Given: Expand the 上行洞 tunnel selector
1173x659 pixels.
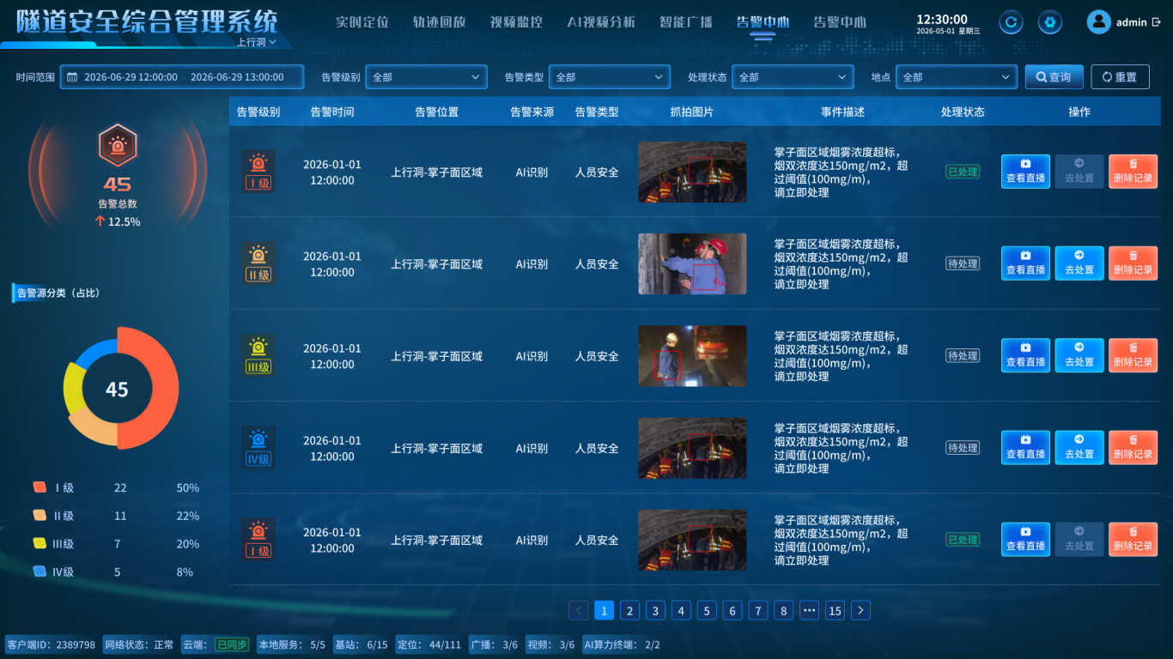Looking at the screenshot, I should [257, 41].
